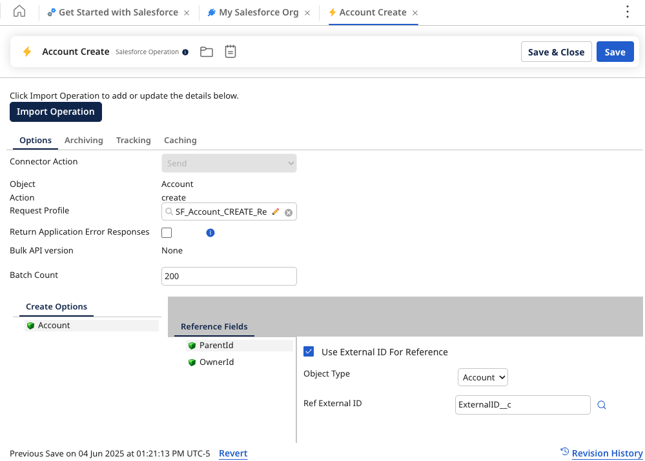This screenshot has height=461, width=645.
Task: Select the OwnerId reference field
Action: [x=216, y=362]
